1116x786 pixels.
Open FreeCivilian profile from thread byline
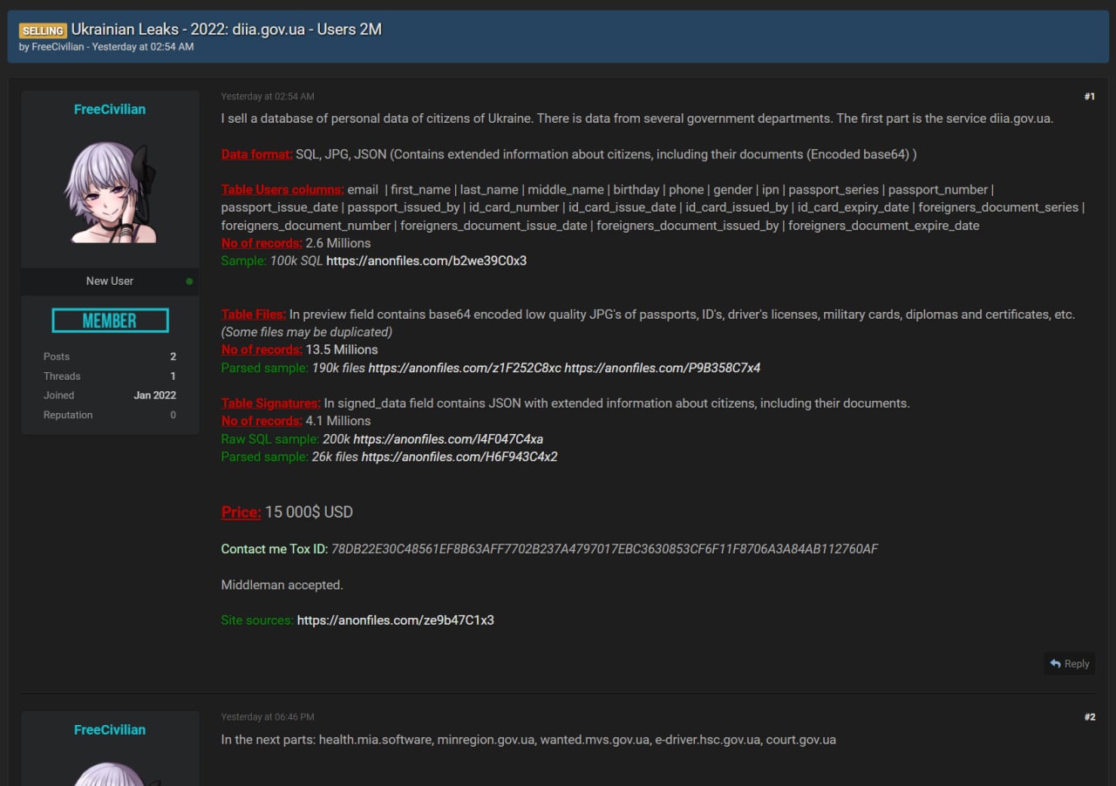[x=58, y=47]
